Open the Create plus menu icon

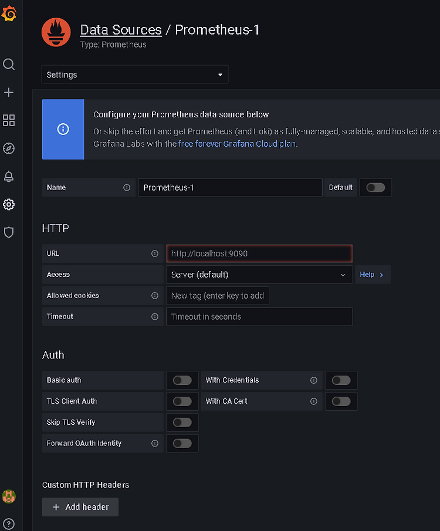pos(9,92)
